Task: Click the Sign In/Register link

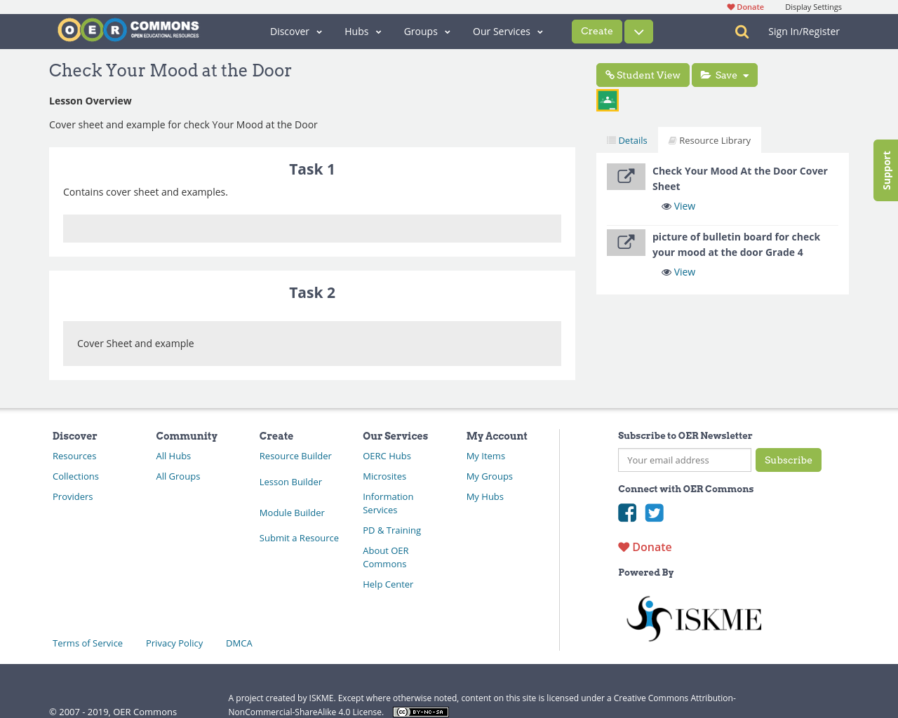Action: pyautogui.click(x=803, y=32)
